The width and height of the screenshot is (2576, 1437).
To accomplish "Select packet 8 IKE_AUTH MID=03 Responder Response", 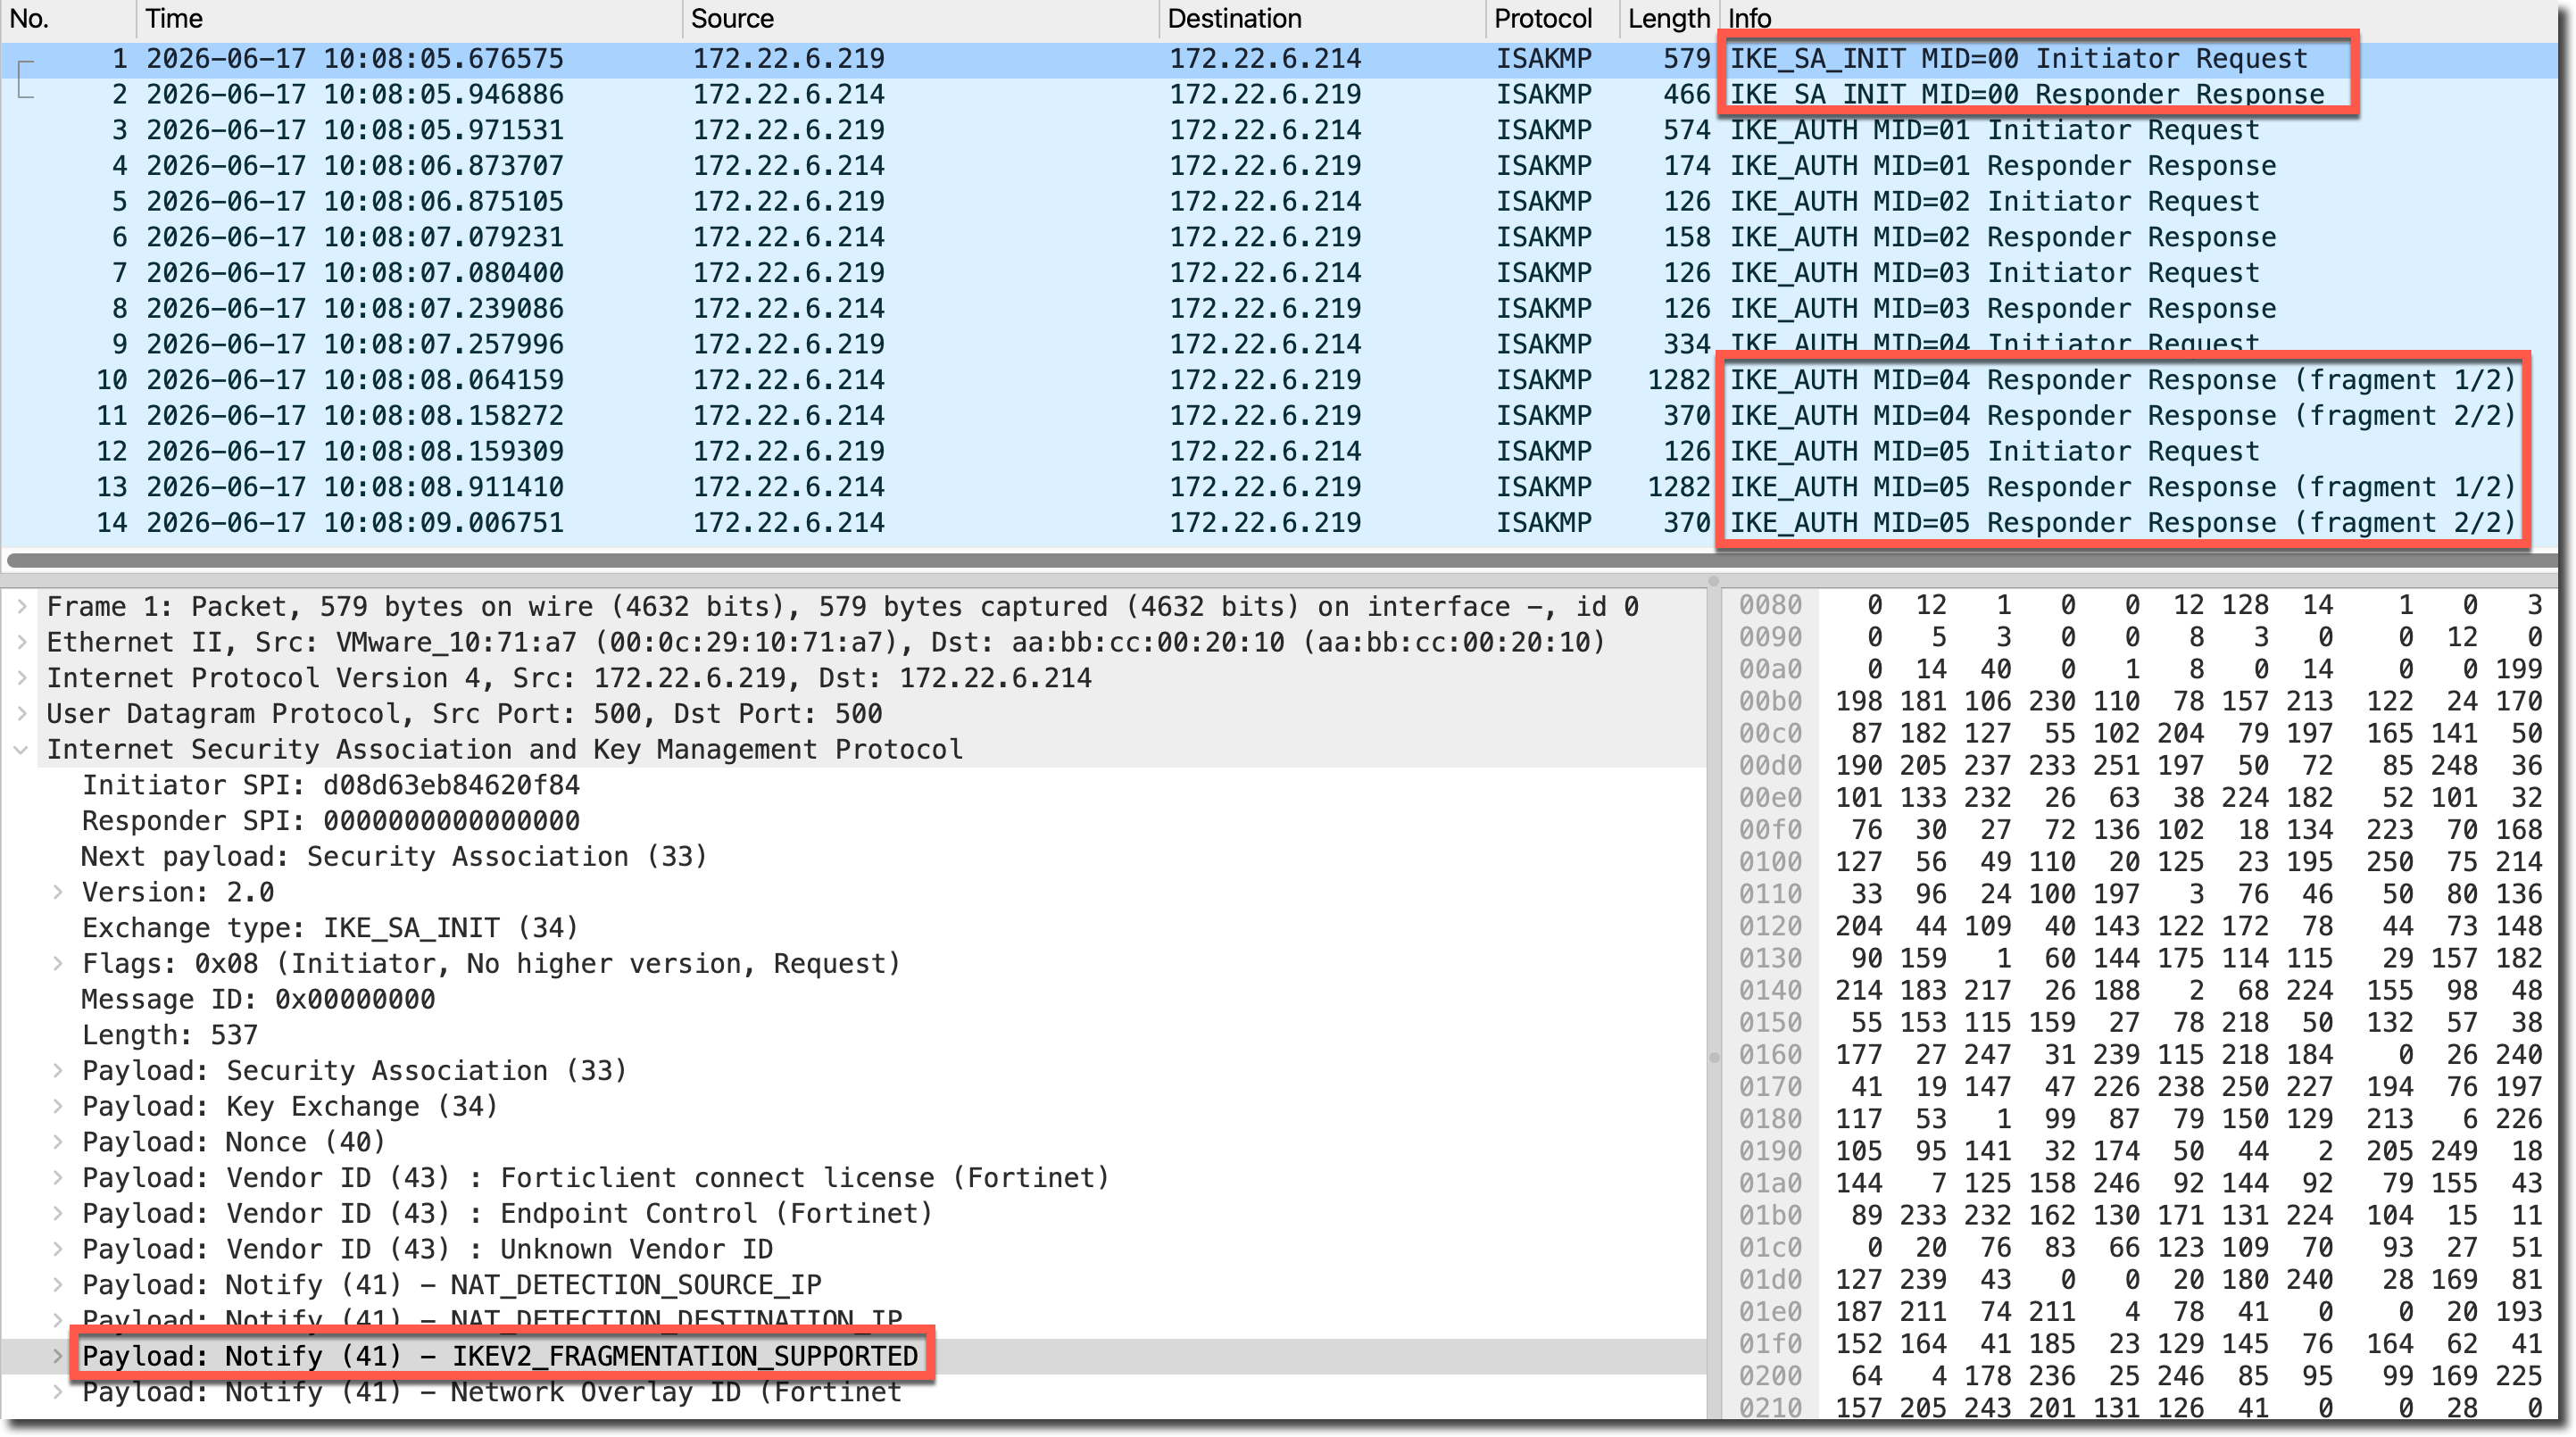I will pos(1280,308).
